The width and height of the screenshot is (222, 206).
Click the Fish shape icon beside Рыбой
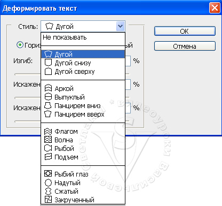pyautogui.click(x=48, y=148)
